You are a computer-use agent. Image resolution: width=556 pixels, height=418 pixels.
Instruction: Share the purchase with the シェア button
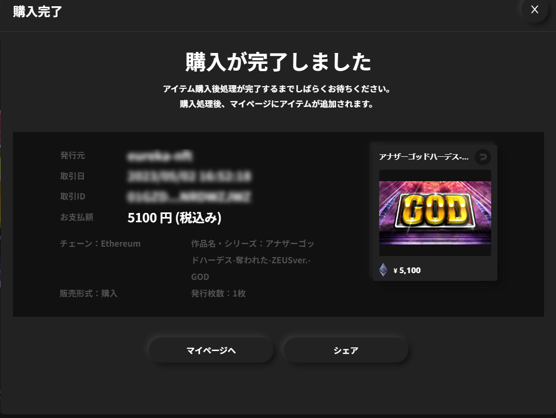[346, 350]
